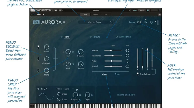Click the Smooth knob

click(81, 64)
